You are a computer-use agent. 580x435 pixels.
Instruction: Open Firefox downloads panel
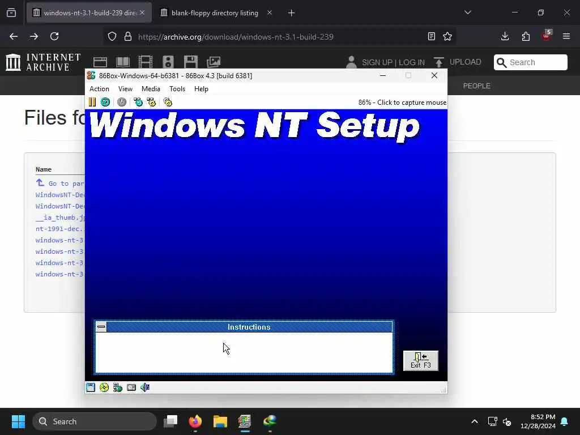tap(505, 36)
